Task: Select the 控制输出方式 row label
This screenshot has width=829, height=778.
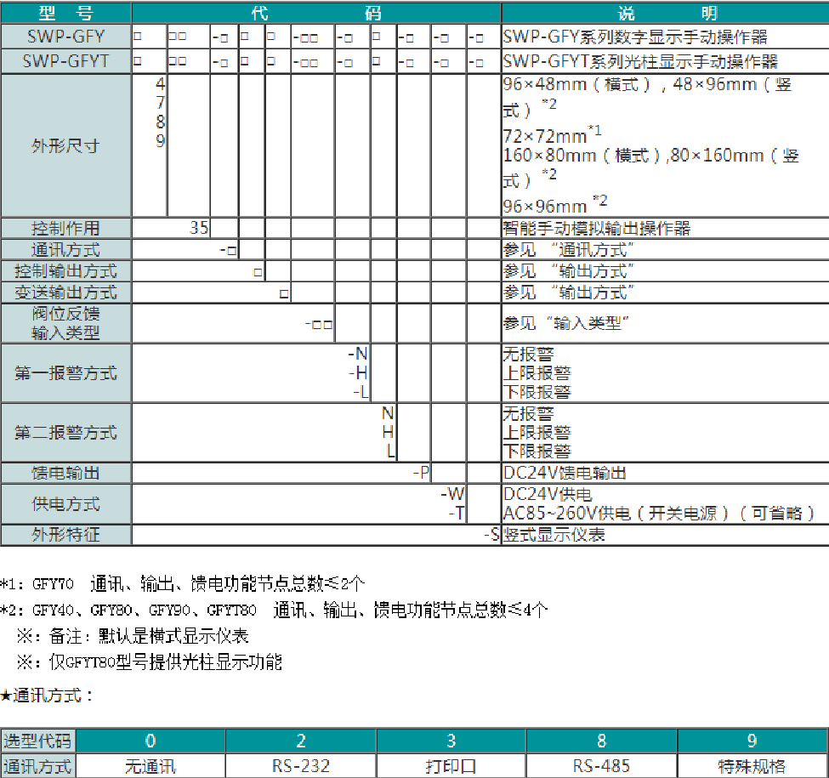Action: 66,271
